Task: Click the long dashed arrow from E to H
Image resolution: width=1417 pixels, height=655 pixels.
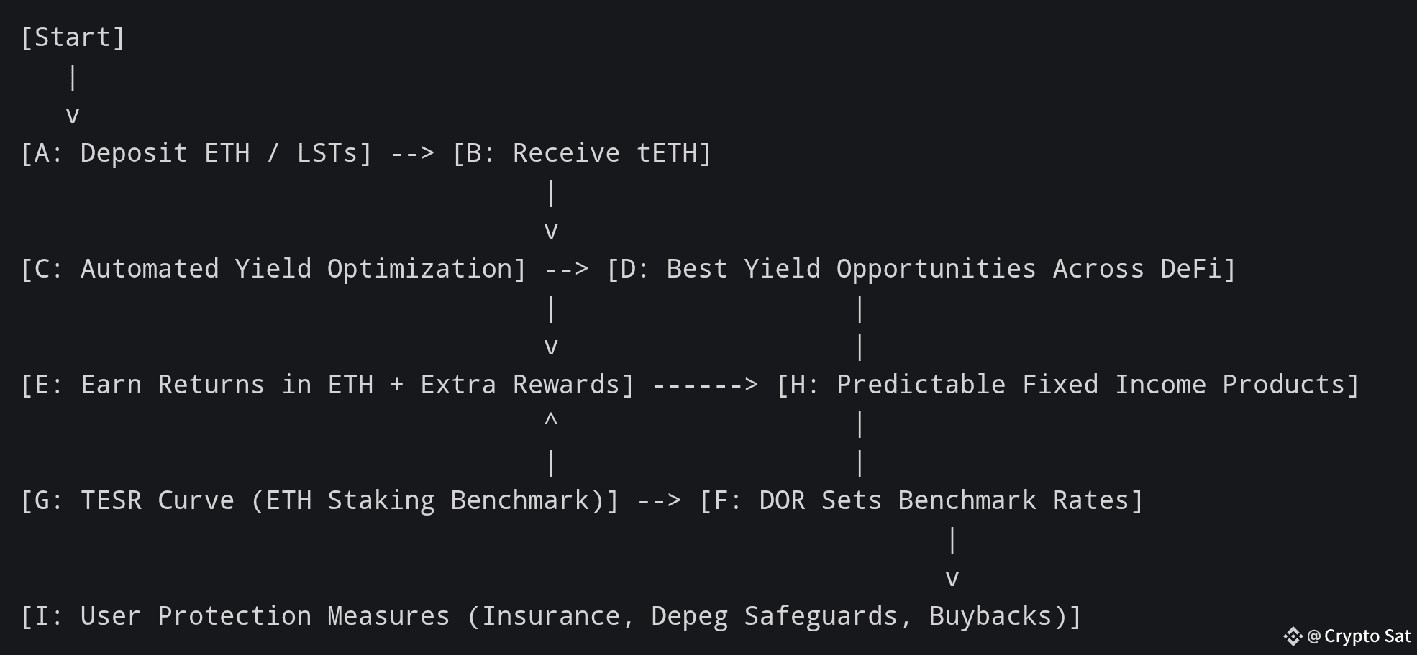Action: pyautogui.click(x=706, y=385)
